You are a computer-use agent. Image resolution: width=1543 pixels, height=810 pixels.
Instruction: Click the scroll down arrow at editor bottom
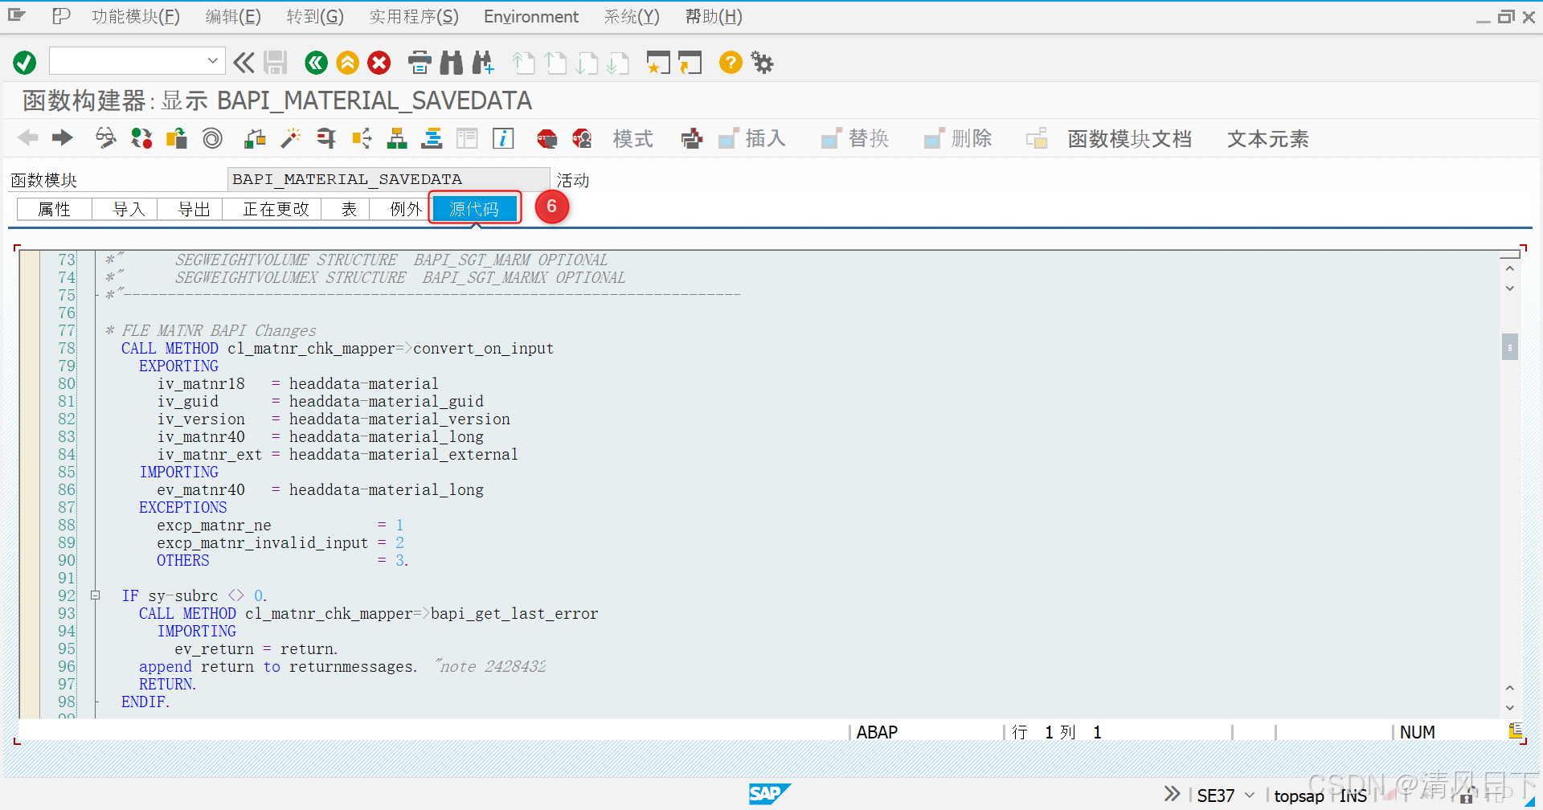(x=1509, y=707)
